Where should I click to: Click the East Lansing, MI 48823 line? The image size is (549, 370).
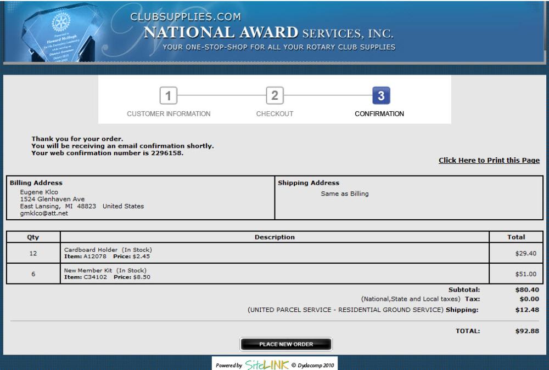pos(82,206)
